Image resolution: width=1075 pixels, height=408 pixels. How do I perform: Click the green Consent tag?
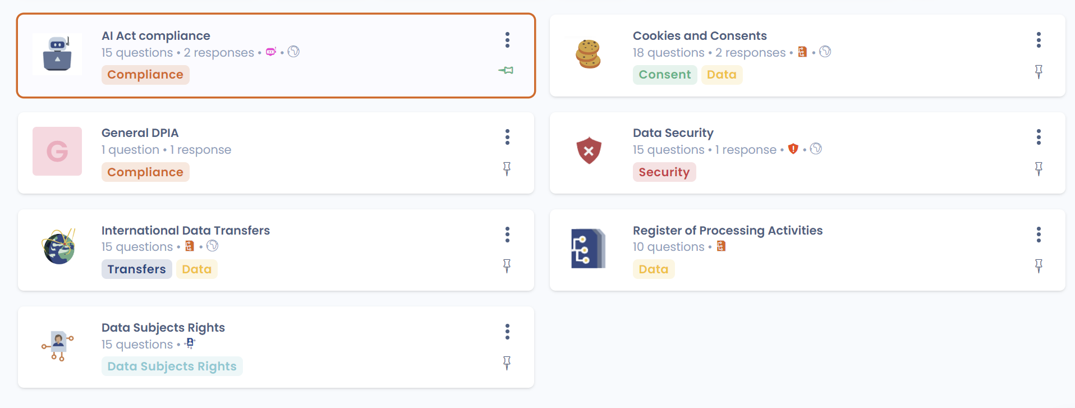(664, 75)
